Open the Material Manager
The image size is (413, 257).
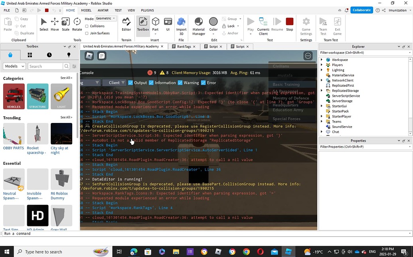pos(198,25)
